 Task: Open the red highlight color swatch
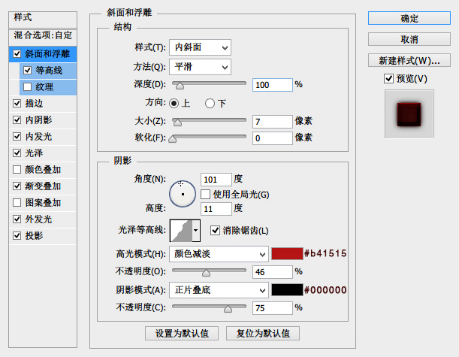pos(287,253)
